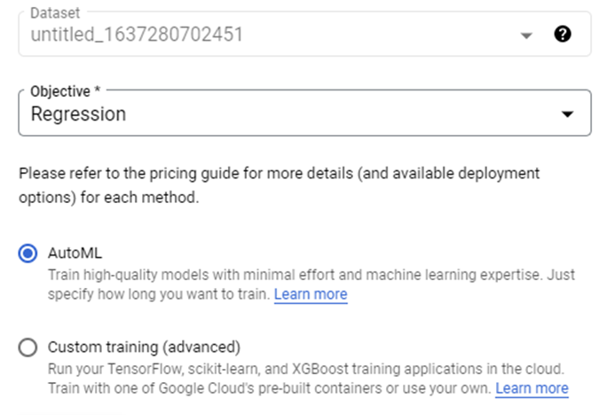Viewport: 599px width, 415px height.
Task: Click empty space inside the Objective box
Action: tap(355, 114)
